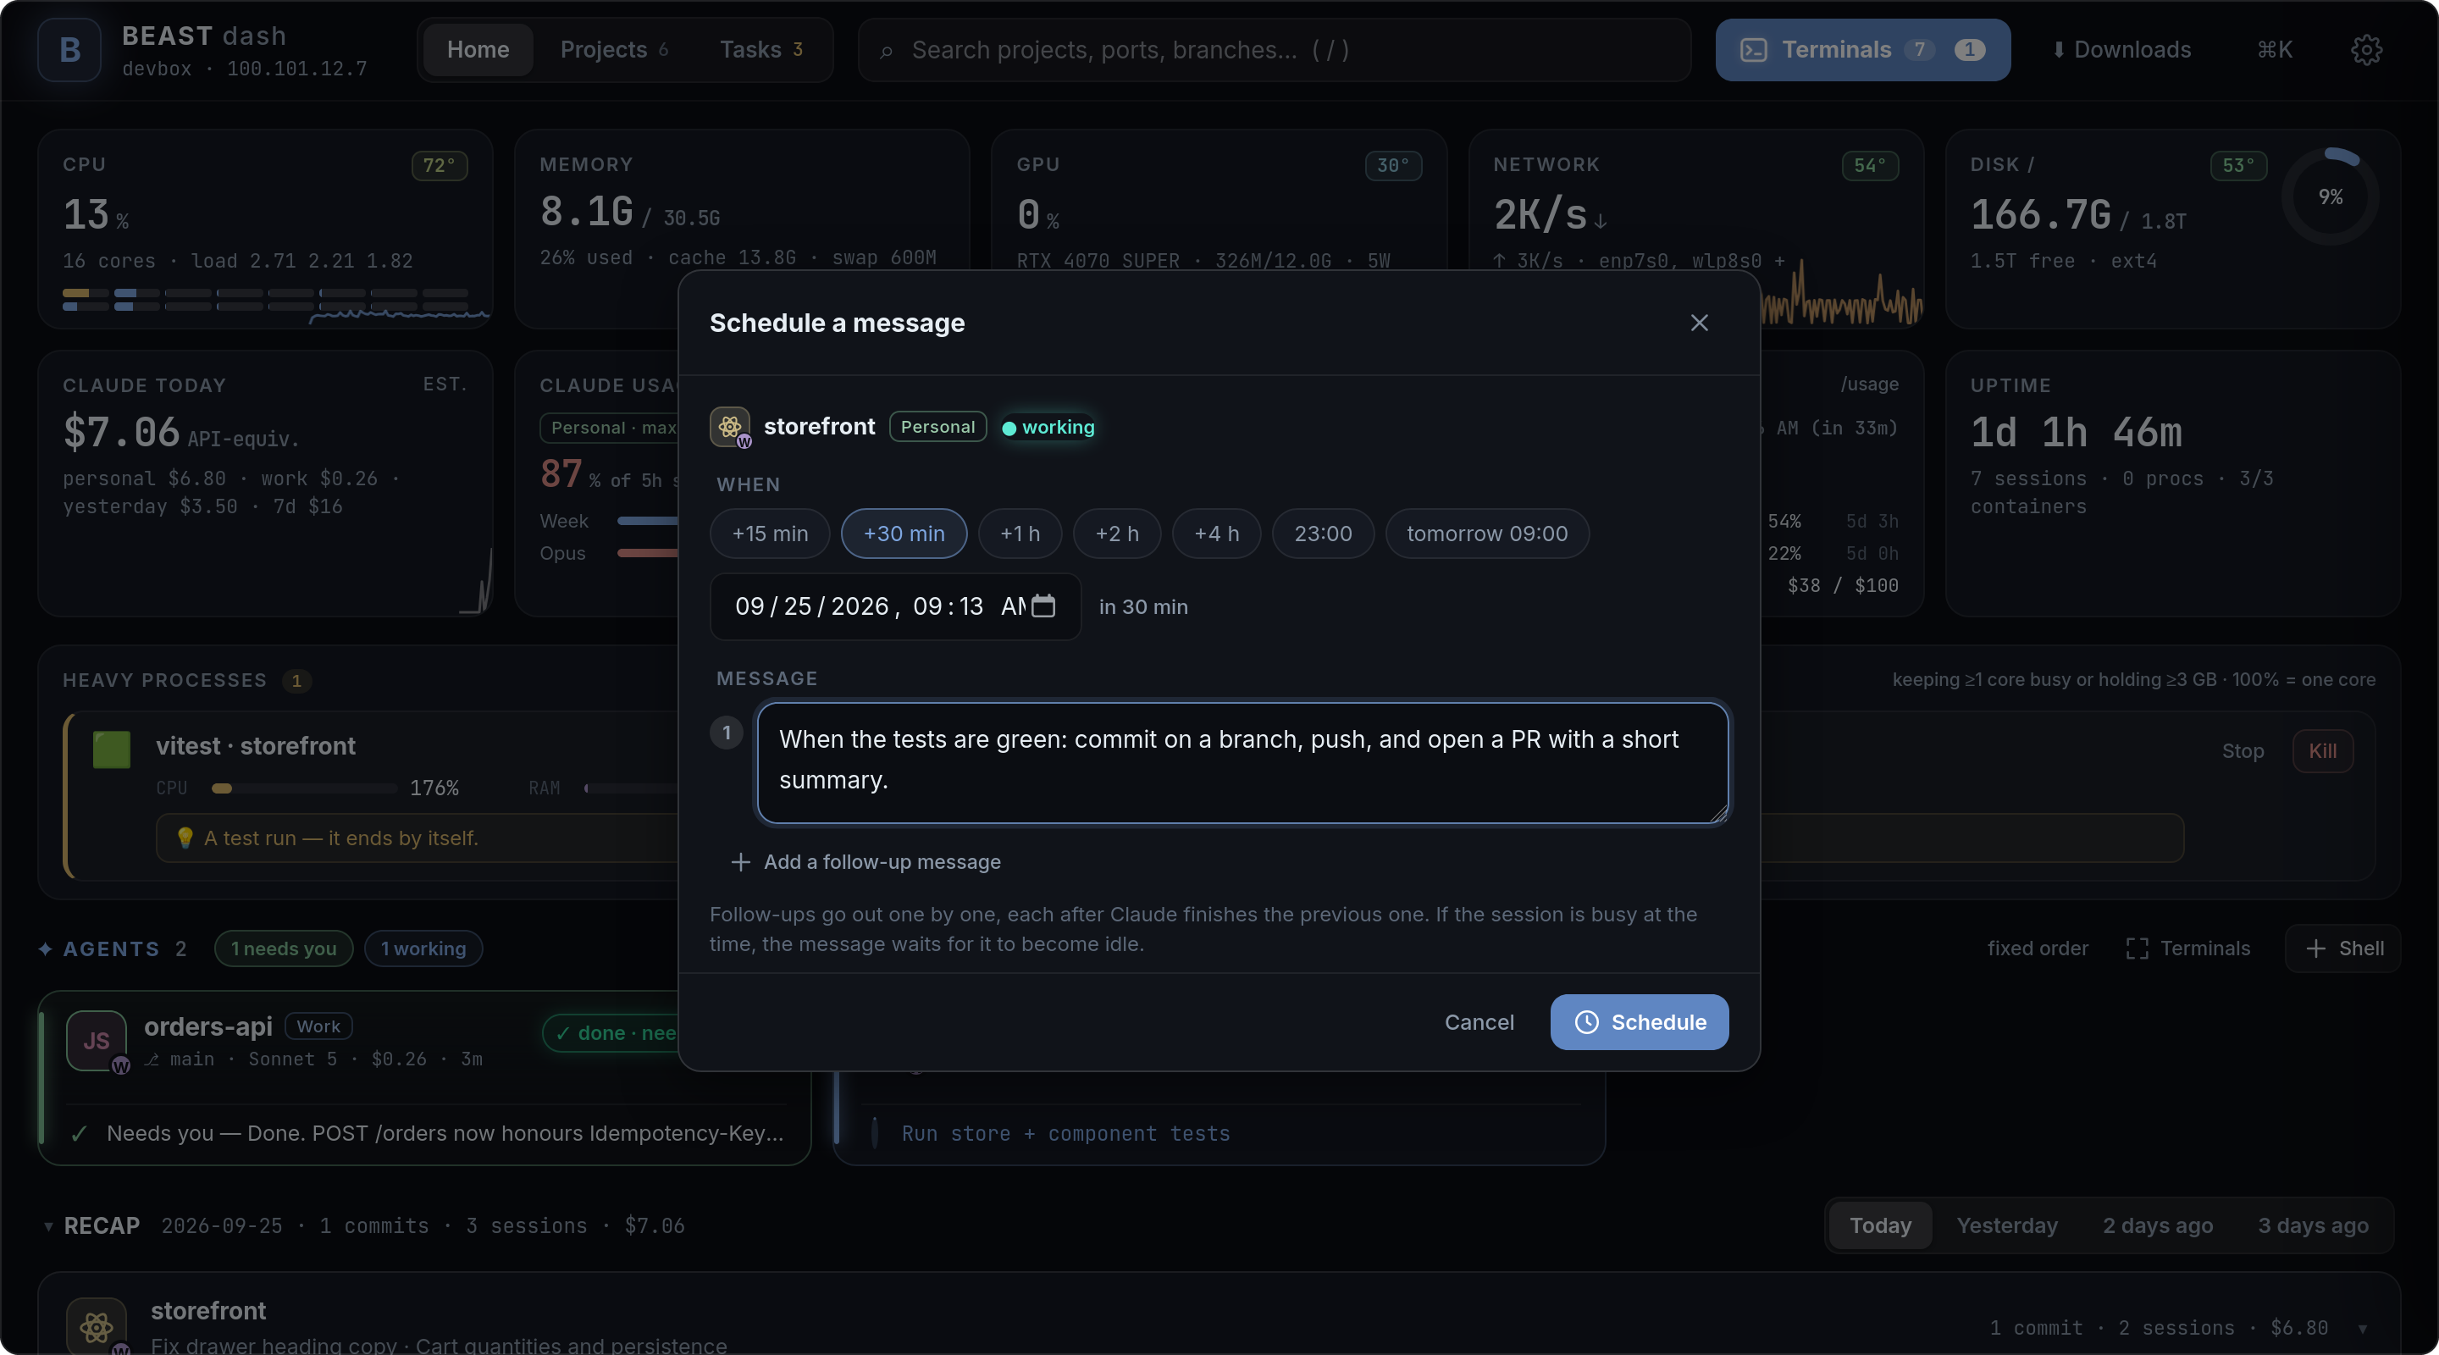This screenshot has width=2439, height=1355.
Task: Kill the vitest storefront process
Action: point(2321,751)
